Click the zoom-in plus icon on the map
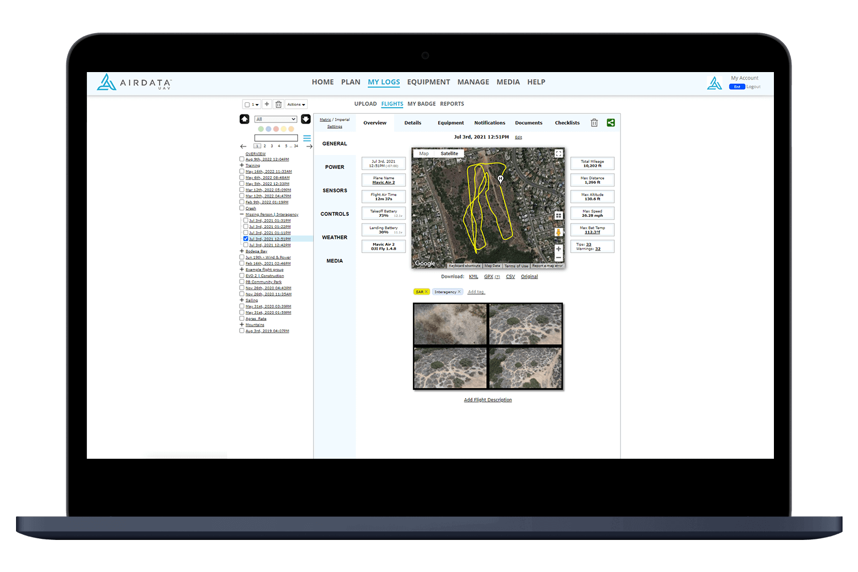The width and height of the screenshot is (858, 572). (x=558, y=250)
